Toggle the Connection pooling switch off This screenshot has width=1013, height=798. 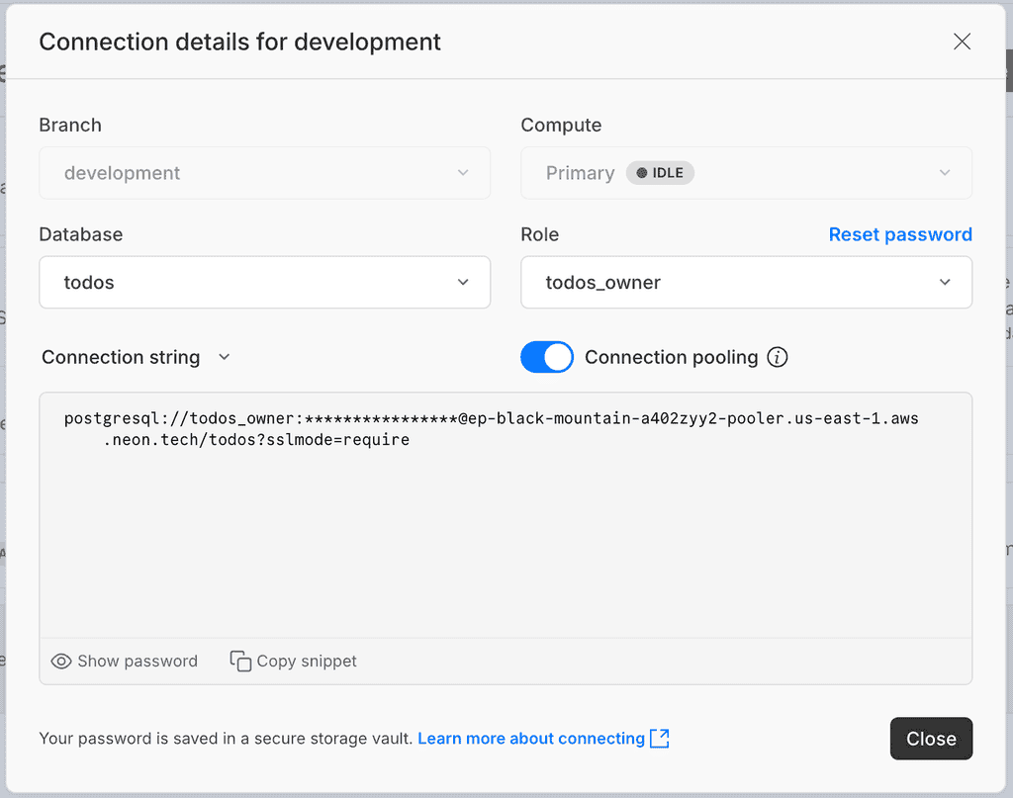[x=547, y=357]
